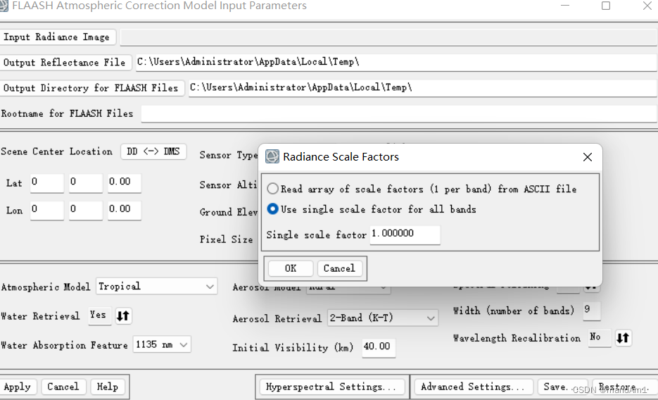Click the Output Reflectance File button
Viewport: 658px width, 400px height.
[x=65, y=63]
